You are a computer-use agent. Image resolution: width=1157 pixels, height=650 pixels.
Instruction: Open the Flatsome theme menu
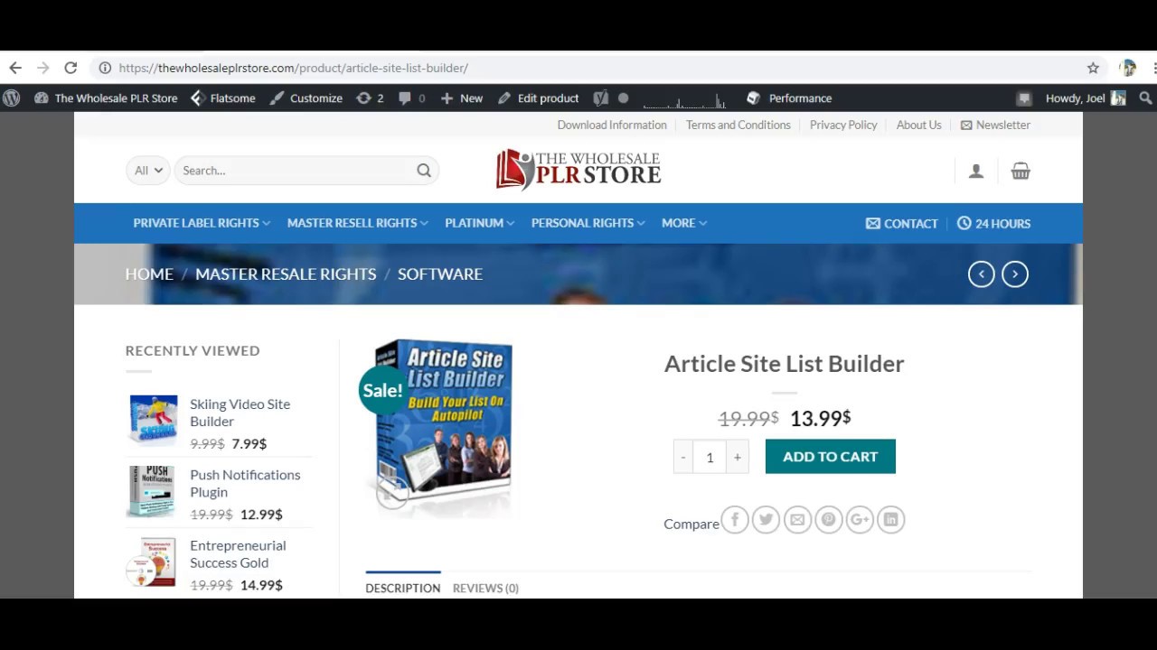click(x=222, y=98)
